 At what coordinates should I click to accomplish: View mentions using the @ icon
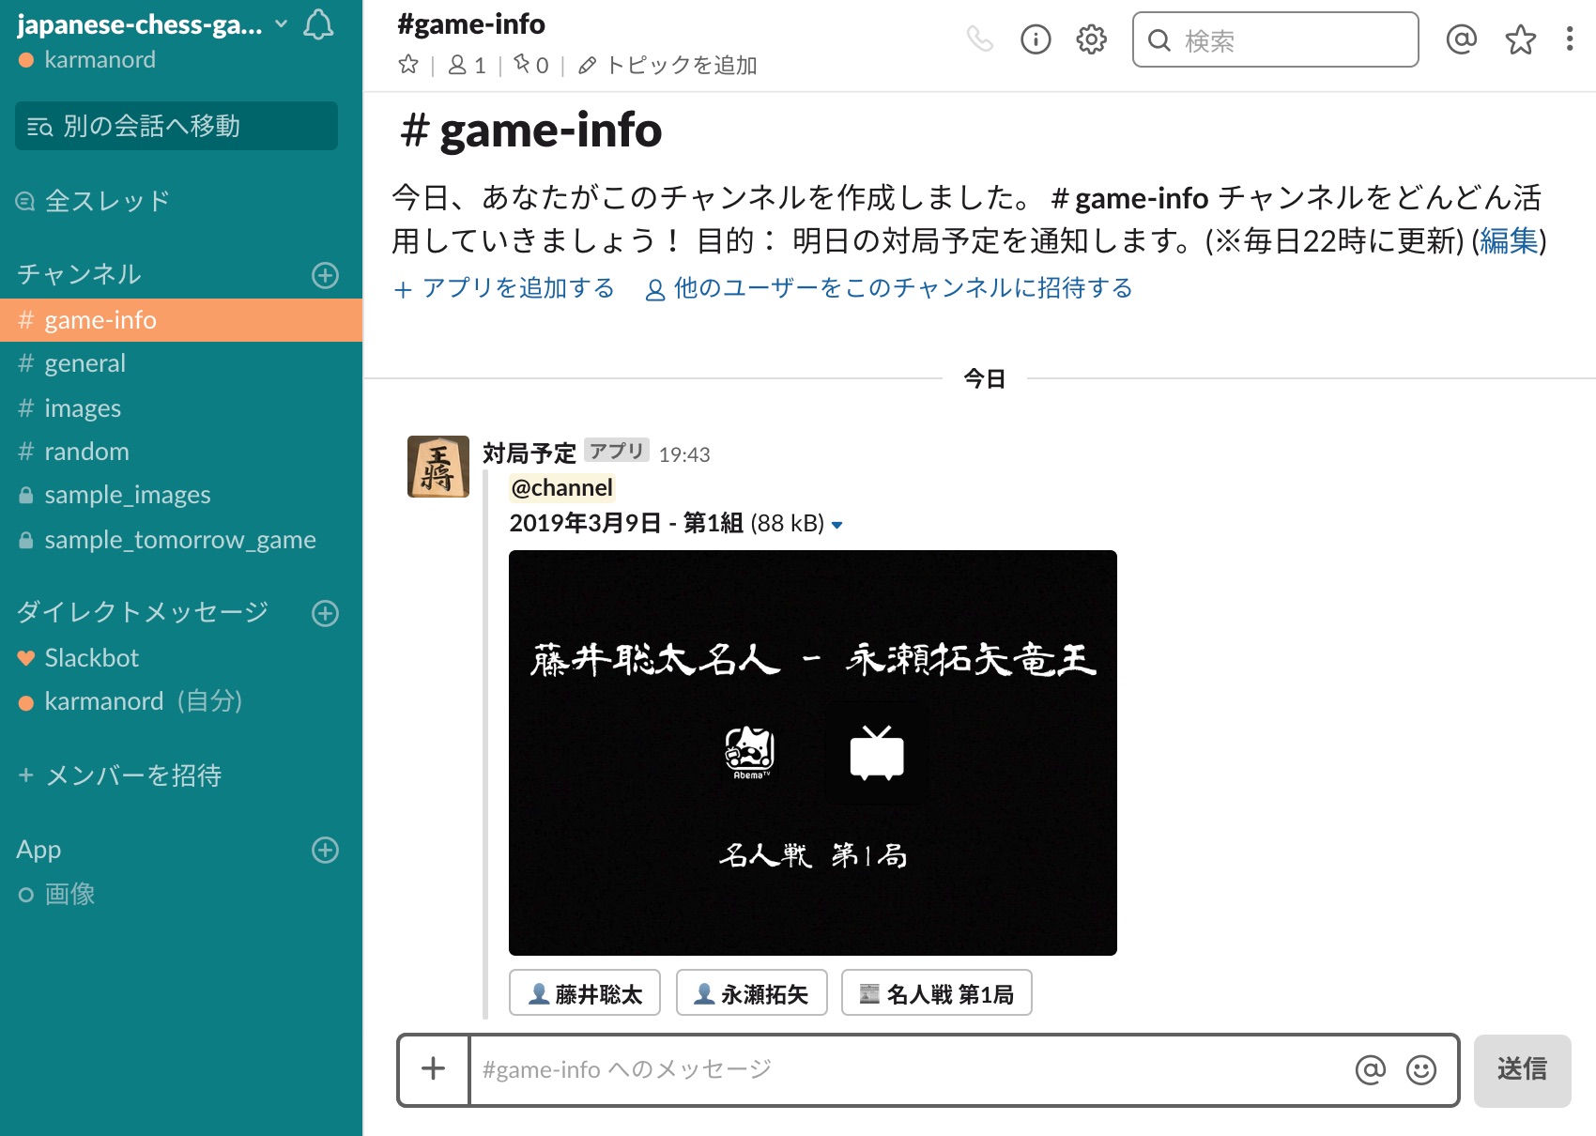pos(1462,39)
